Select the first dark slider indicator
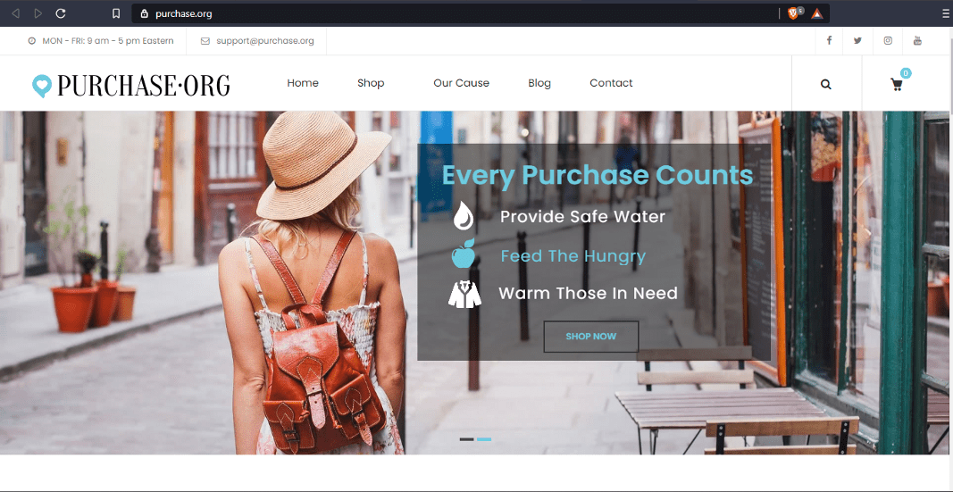953x492 pixels. point(467,439)
